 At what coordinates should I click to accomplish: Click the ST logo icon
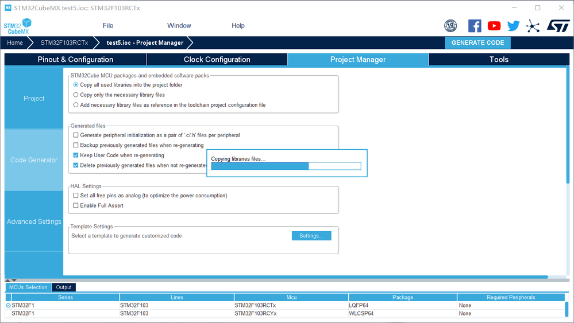pyautogui.click(x=558, y=26)
